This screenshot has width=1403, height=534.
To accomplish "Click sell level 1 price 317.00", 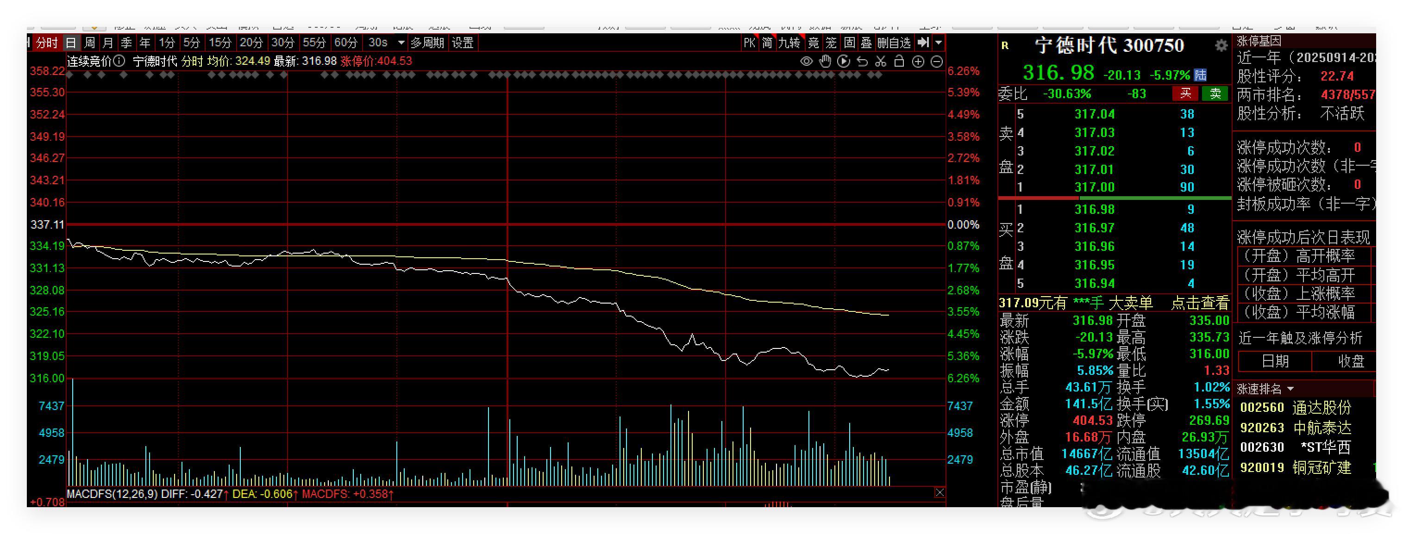I will click(x=1095, y=187).
